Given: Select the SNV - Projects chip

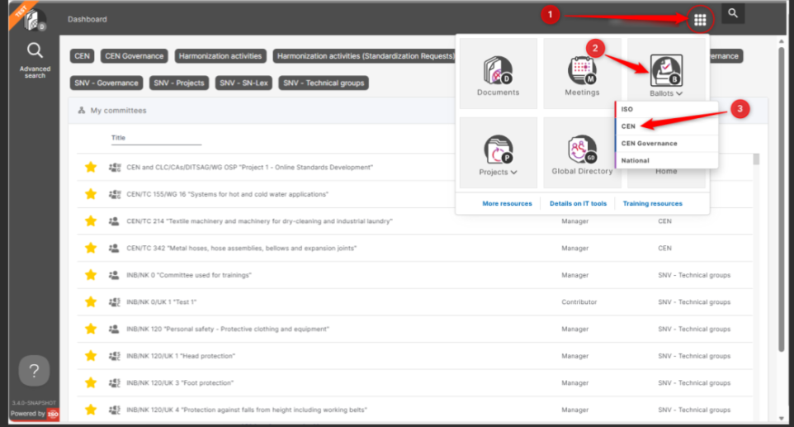Looking at the screenshot, I should point(179,83).
